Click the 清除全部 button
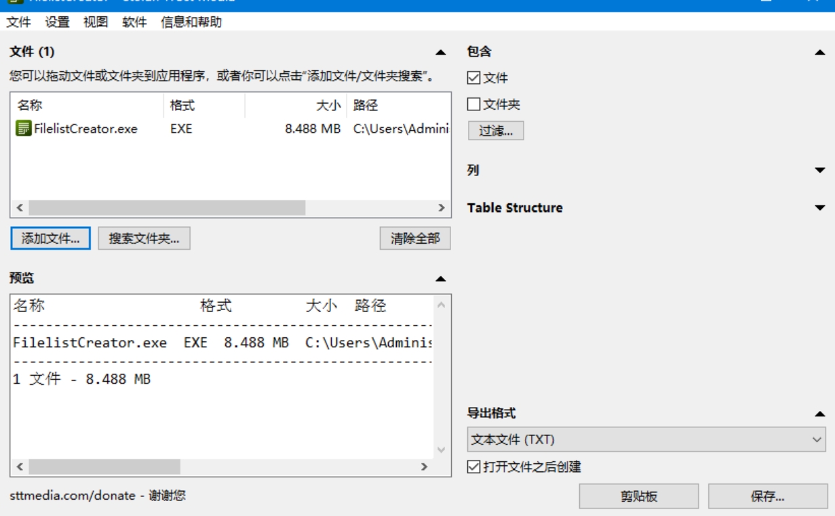The width and height of the screenshot is (835, 516). (x=415, y=238)
